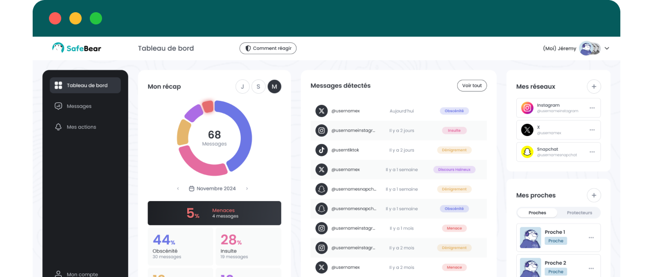Screen dimensions: 653x277
Task: Click Instagram icon in 1 mois Menace row
Action: pos(321,228)
